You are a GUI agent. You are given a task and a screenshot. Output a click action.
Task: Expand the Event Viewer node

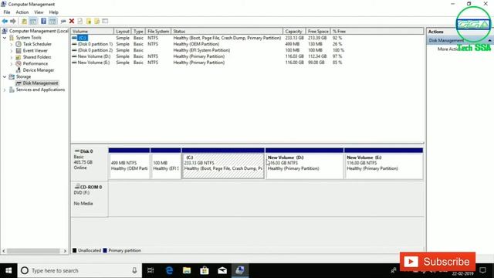[12, 51]
